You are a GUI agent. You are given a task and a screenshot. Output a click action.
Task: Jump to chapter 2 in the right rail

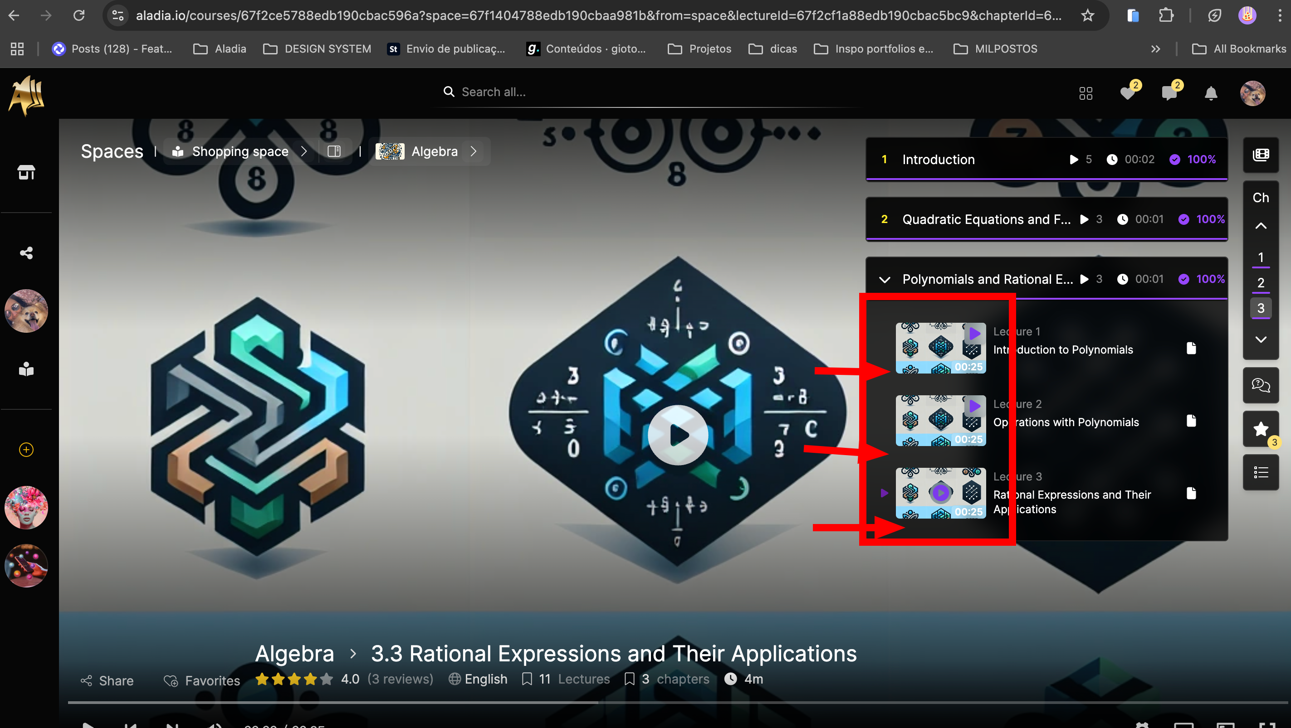tap(1261, 283)
